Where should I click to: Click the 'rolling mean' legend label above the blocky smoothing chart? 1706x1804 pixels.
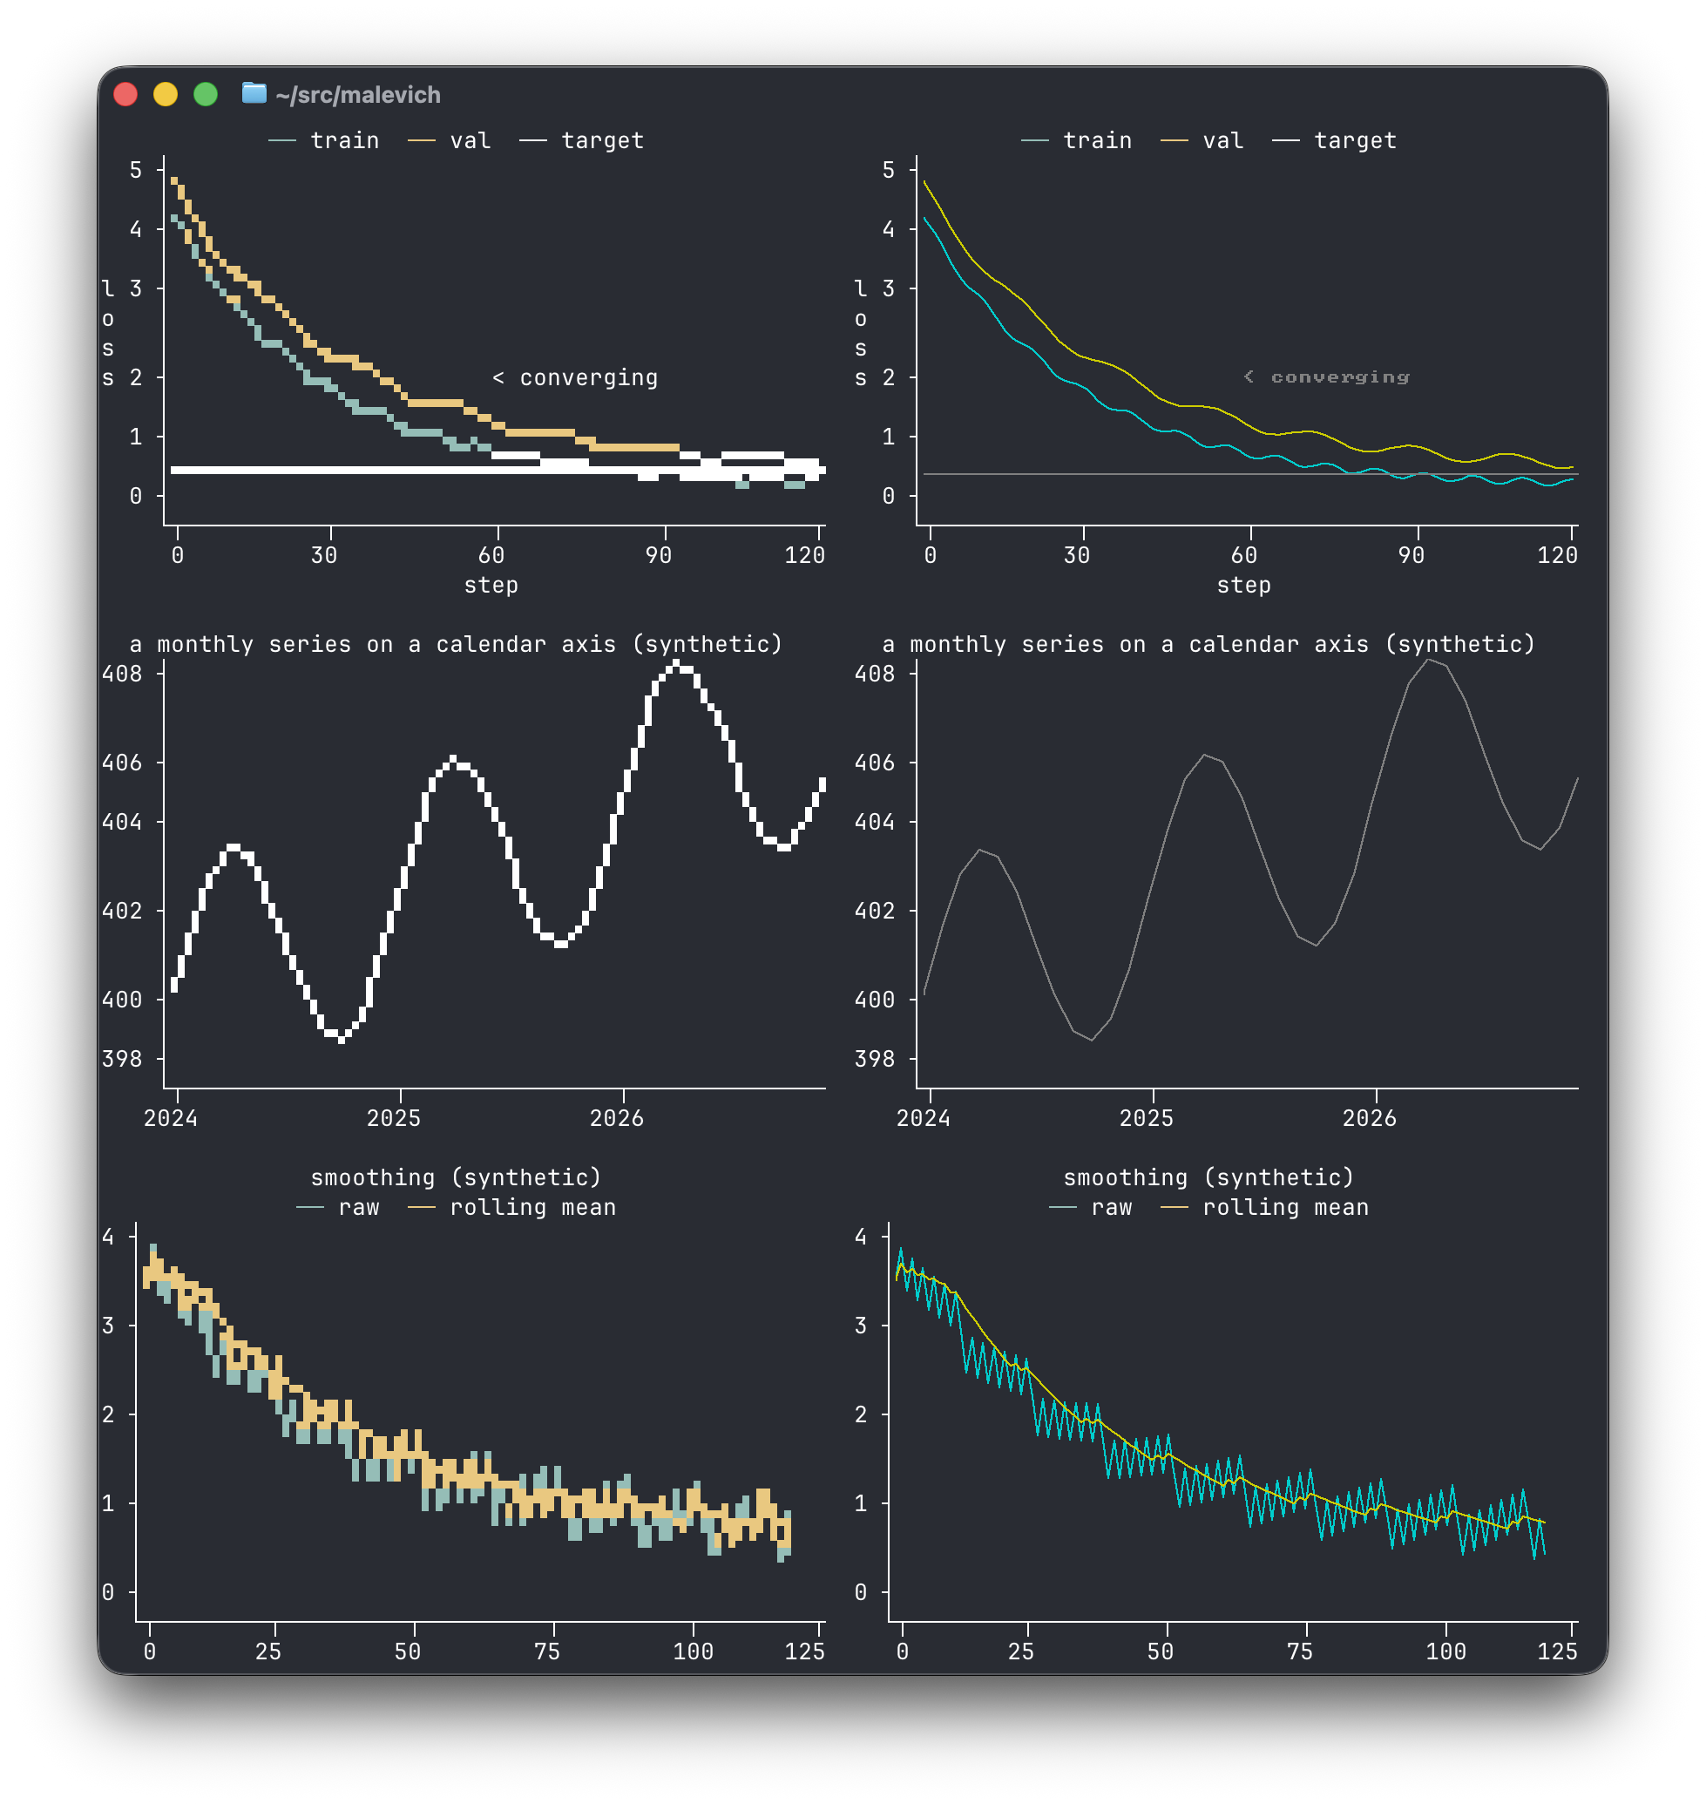click(x=533, y=1207)
